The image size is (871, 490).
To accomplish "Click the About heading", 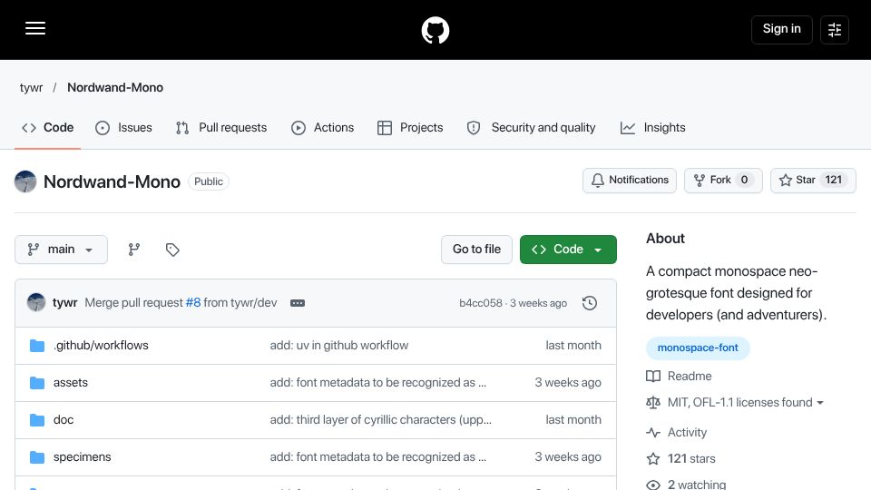I will click(x=665, y=239).
